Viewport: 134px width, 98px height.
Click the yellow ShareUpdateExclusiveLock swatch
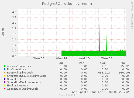click(5, 76)
